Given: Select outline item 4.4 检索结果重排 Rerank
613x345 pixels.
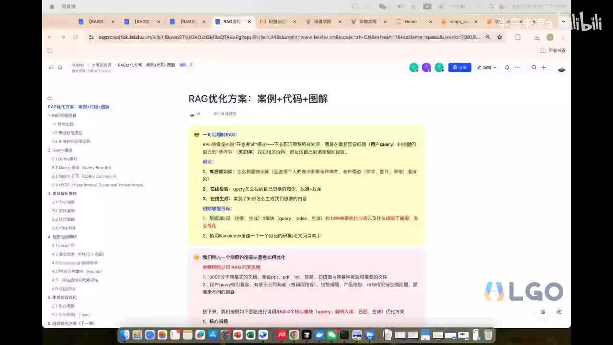Looking at the screenshot, I should [77, 271].
